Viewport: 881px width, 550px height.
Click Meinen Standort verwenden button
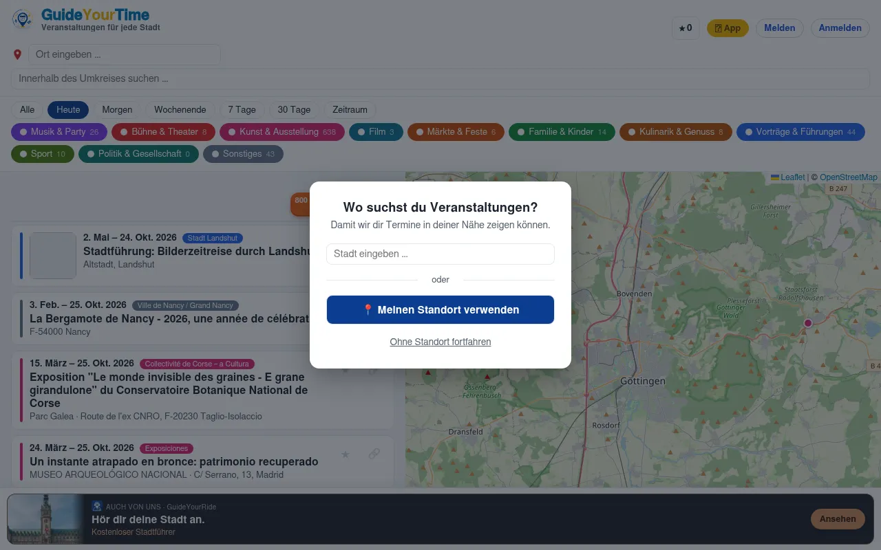440,310
